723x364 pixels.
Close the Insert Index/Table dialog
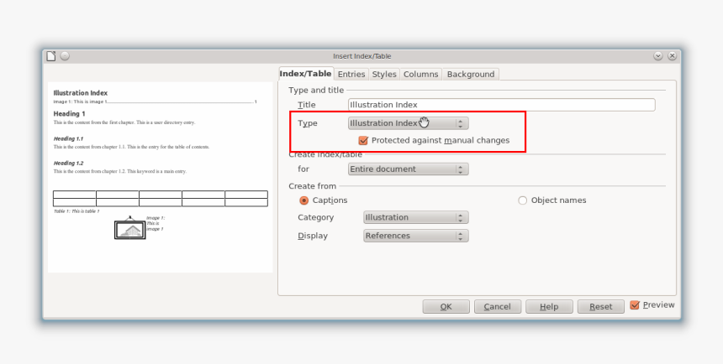coord(673,56)
